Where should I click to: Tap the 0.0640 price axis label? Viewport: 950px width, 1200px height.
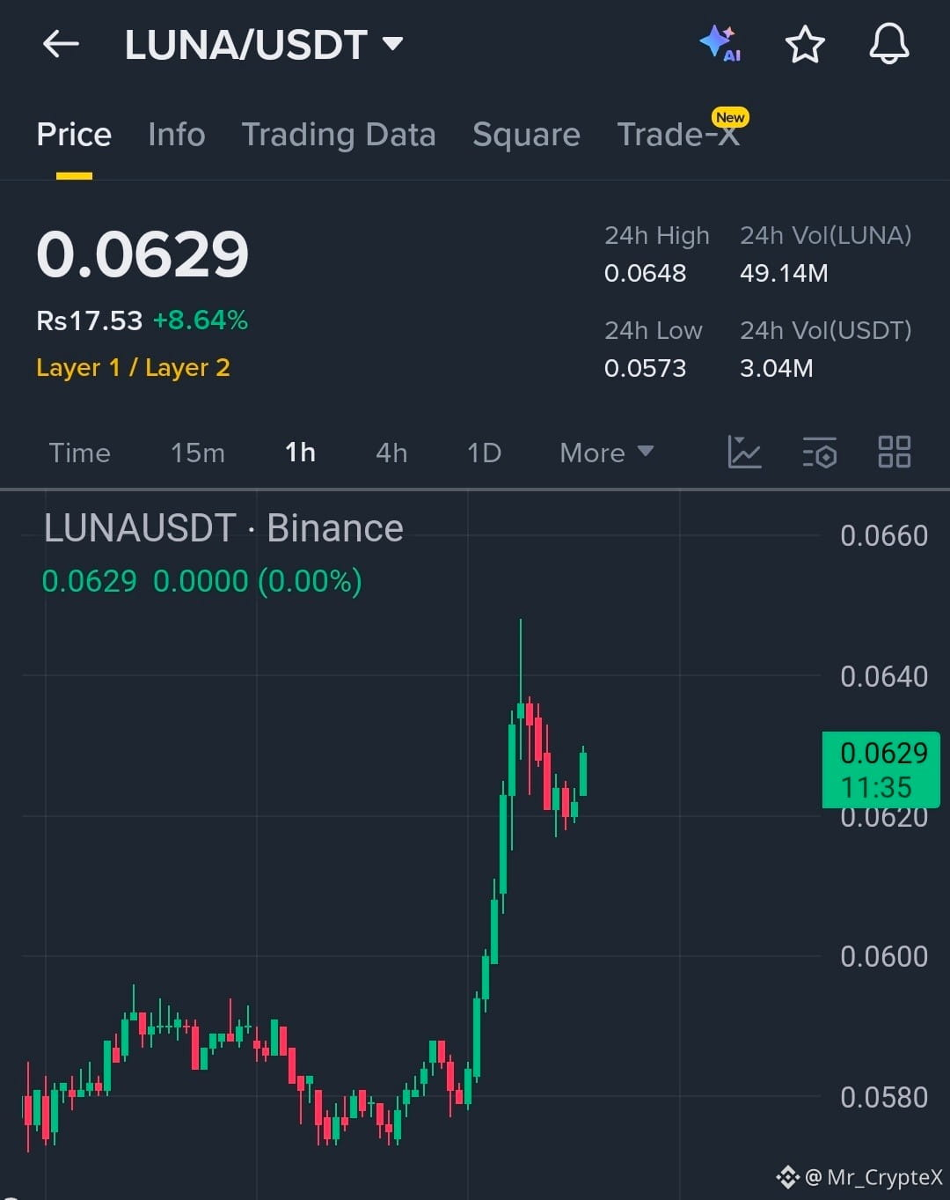pyautogui.click(x=883, y=676)
